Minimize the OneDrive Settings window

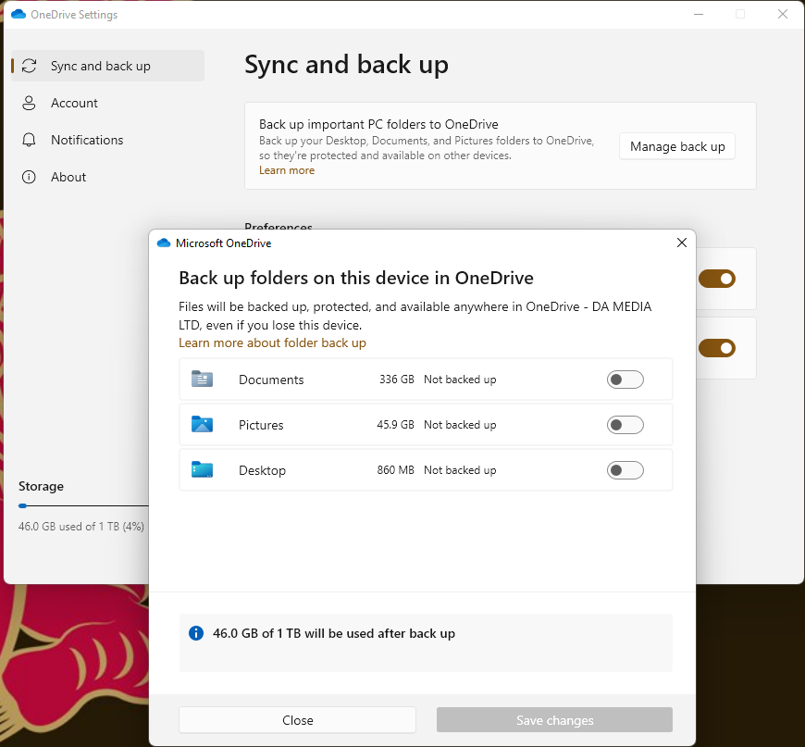point(699,15)
